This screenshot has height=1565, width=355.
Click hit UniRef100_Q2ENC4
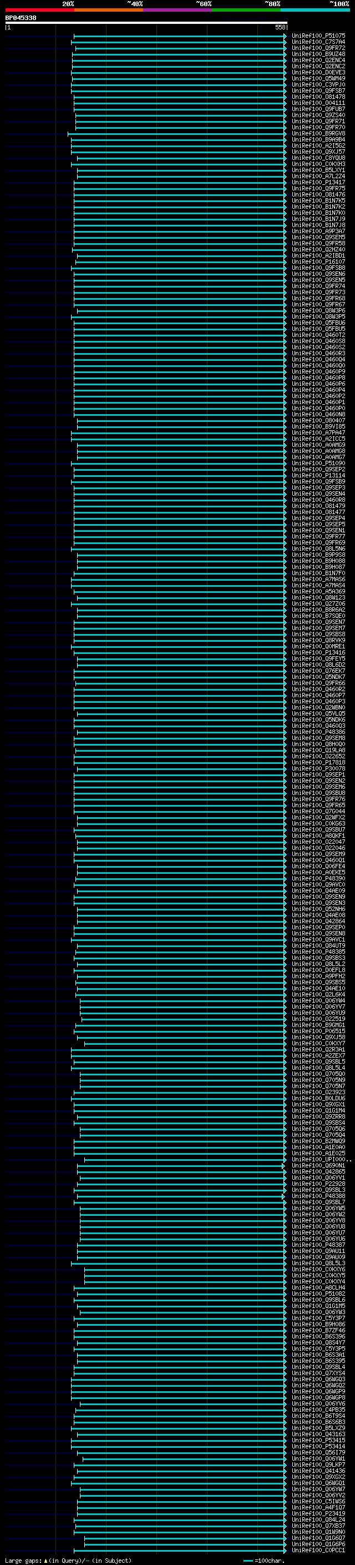(x=318, y=60)
